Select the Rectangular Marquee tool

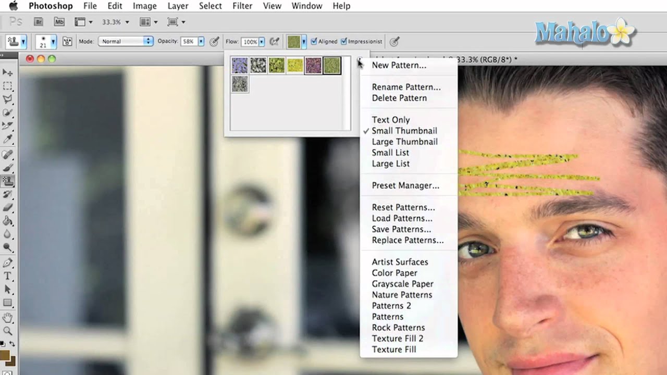point(8,86)
